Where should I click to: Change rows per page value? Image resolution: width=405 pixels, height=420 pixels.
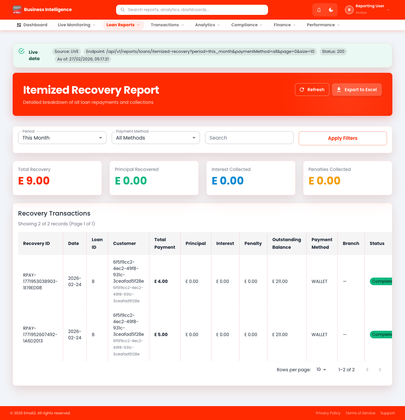pos(321,370)
